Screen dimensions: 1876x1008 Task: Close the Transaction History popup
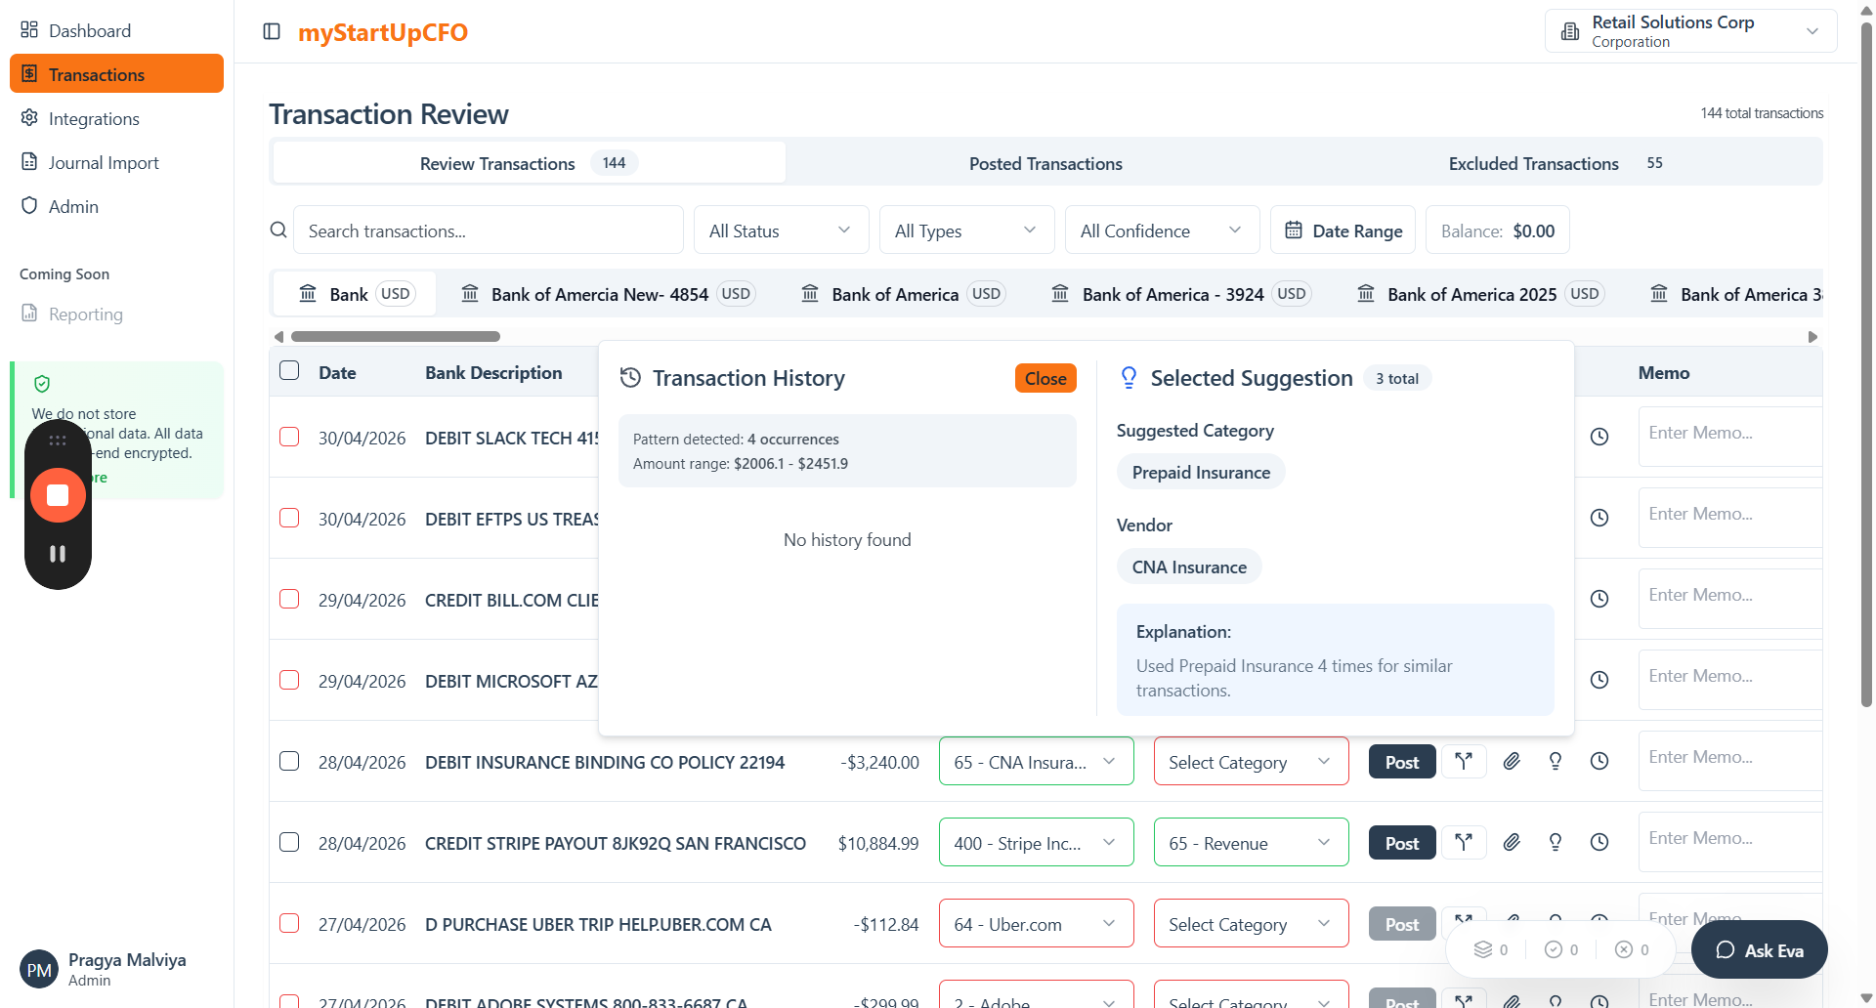(1045, 378)
